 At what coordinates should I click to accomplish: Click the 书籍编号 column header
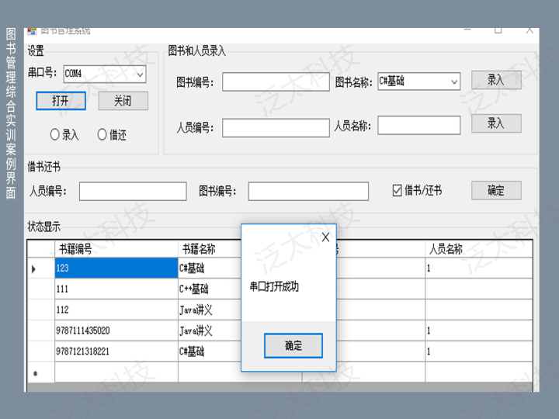coord(116,249)
